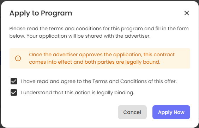Click the 'I have read and agree' label
Viewport: 199px width, 128px height.
(x=98, y=81)
